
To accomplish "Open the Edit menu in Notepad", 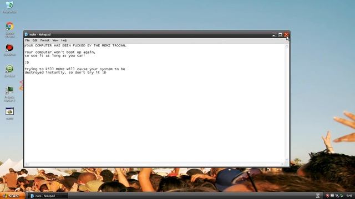I will (34, 40).
